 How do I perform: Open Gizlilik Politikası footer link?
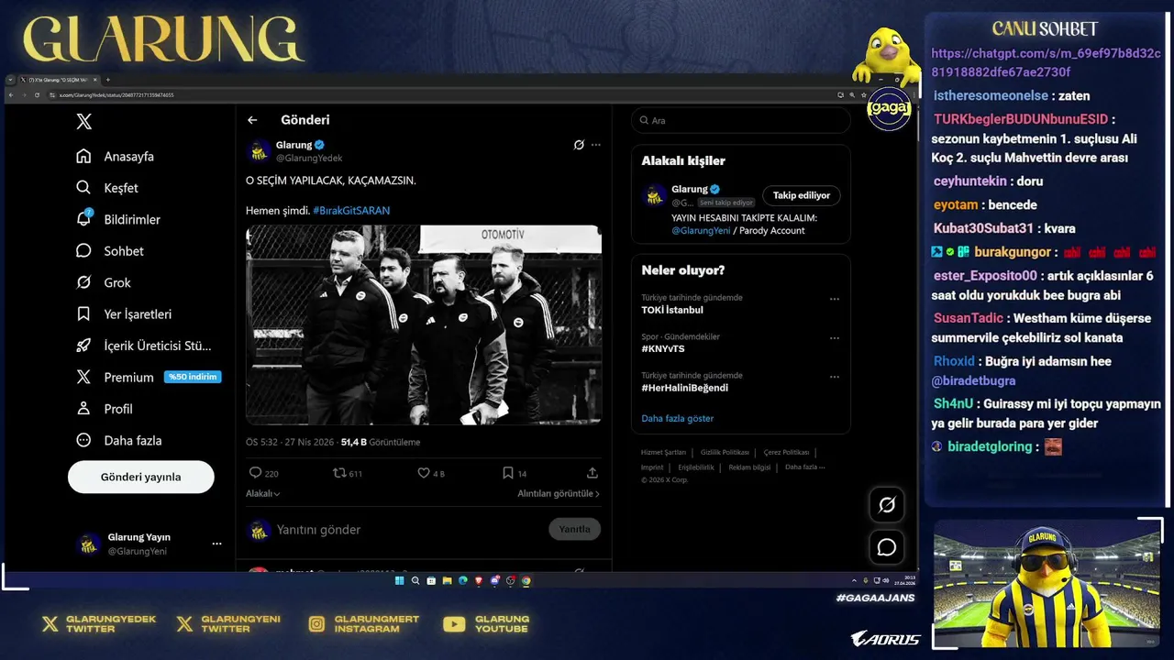(x=725, y=452)
